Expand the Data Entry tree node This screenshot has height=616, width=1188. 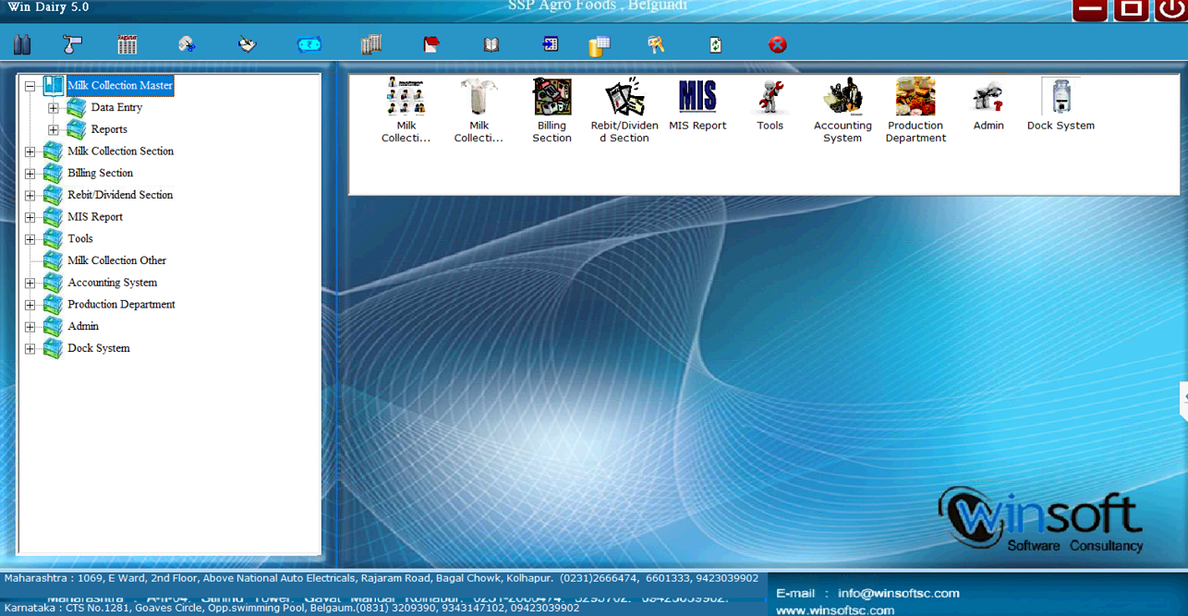54,108
